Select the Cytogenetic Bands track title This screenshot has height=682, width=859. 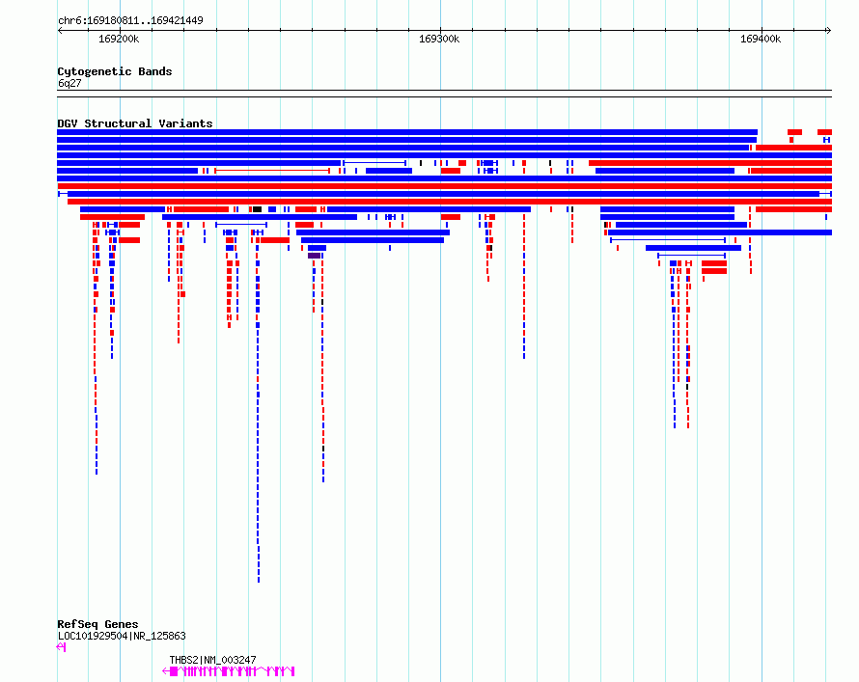[x=115, y=71]
